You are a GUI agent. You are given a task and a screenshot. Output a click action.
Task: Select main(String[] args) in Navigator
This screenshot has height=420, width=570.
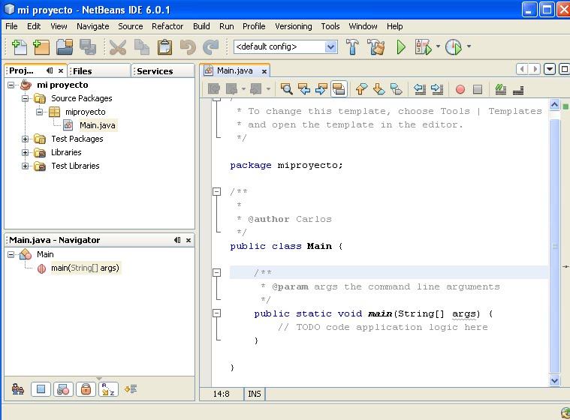click(85, 268)
